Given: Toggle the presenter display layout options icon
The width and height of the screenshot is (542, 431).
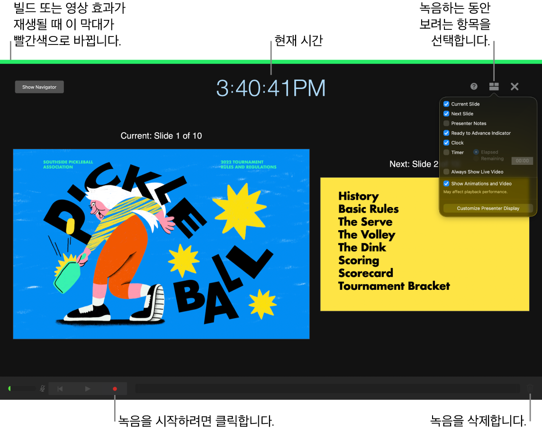Looking at the screenshot, I should pyautogui.click(x=494, y=86).
